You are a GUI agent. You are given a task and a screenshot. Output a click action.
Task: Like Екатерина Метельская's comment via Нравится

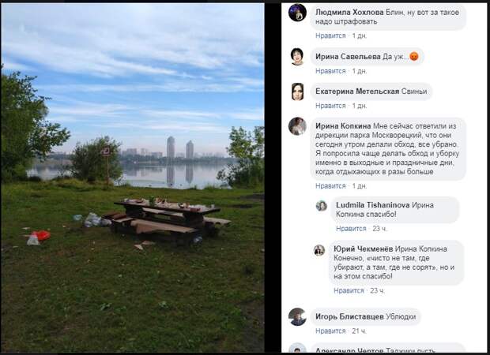[x=330, y=106]
